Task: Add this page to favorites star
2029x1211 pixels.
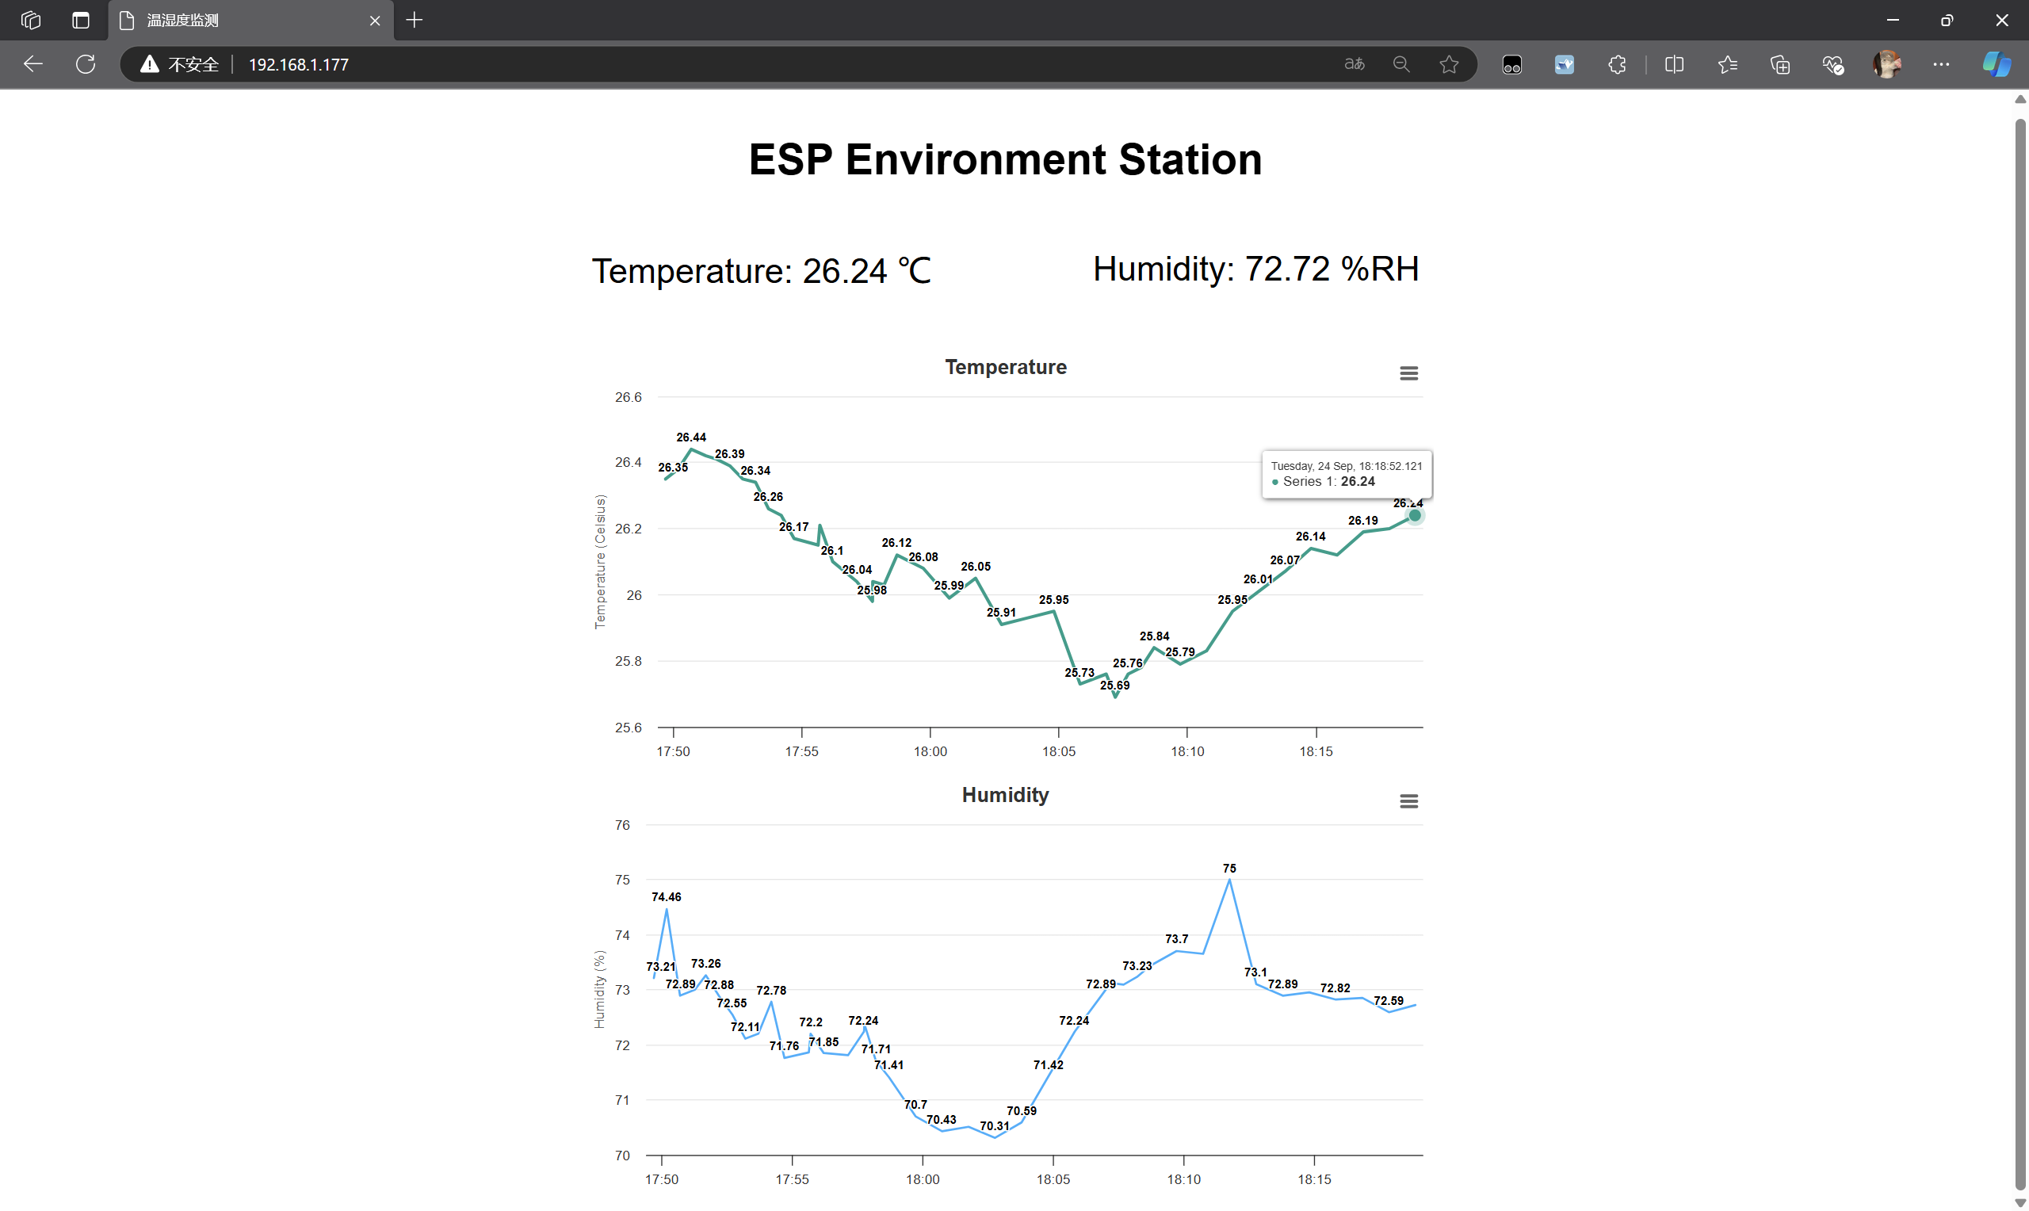Action: [x=1448, y=63]
